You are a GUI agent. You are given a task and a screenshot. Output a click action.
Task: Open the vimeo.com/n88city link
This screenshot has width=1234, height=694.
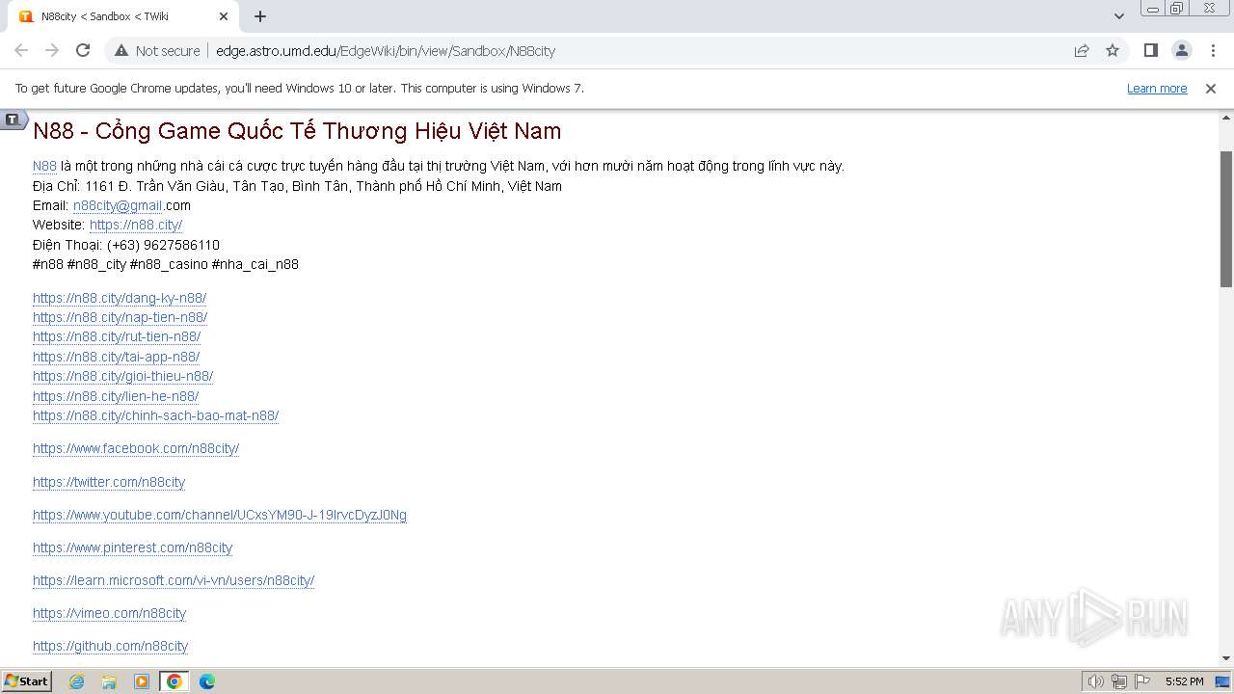[x=109, y=613]
